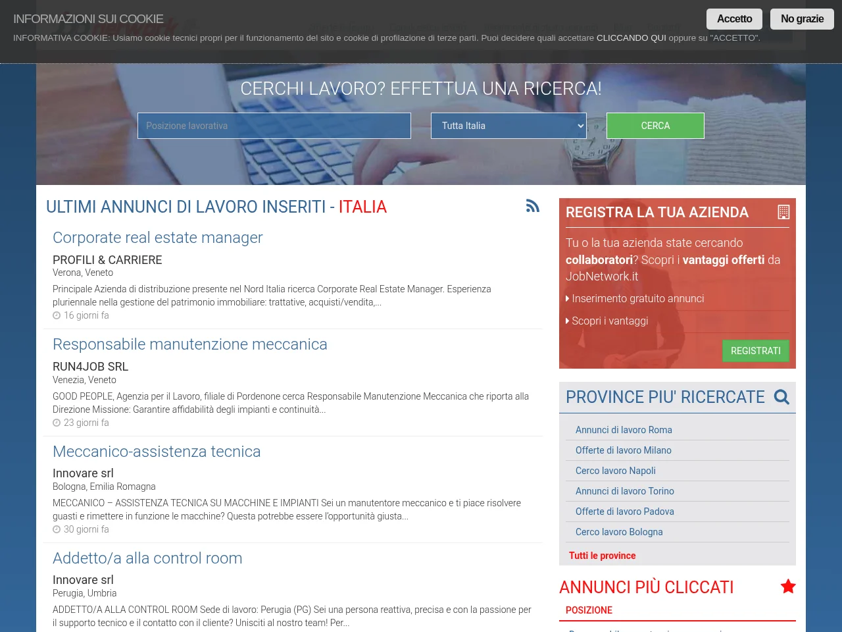Image resolution: width=842 pixels, height=632 pixels.
Task: Open Meccanico-assistenza tecnica job listing
Action: [157, 452]
